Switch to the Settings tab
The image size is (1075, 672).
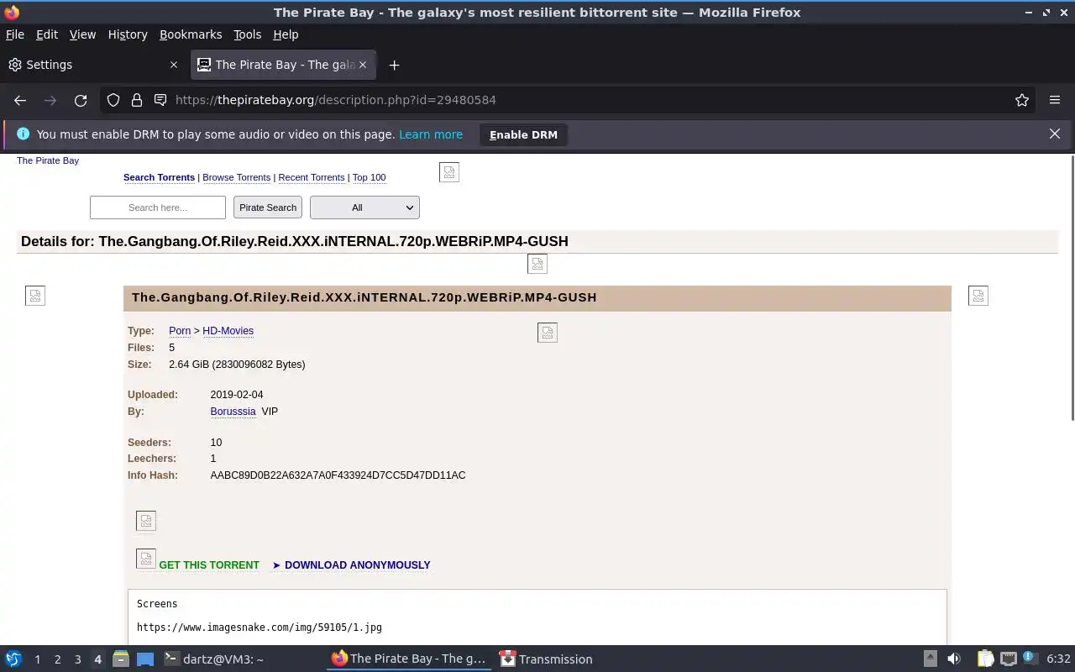click(93, 65)
